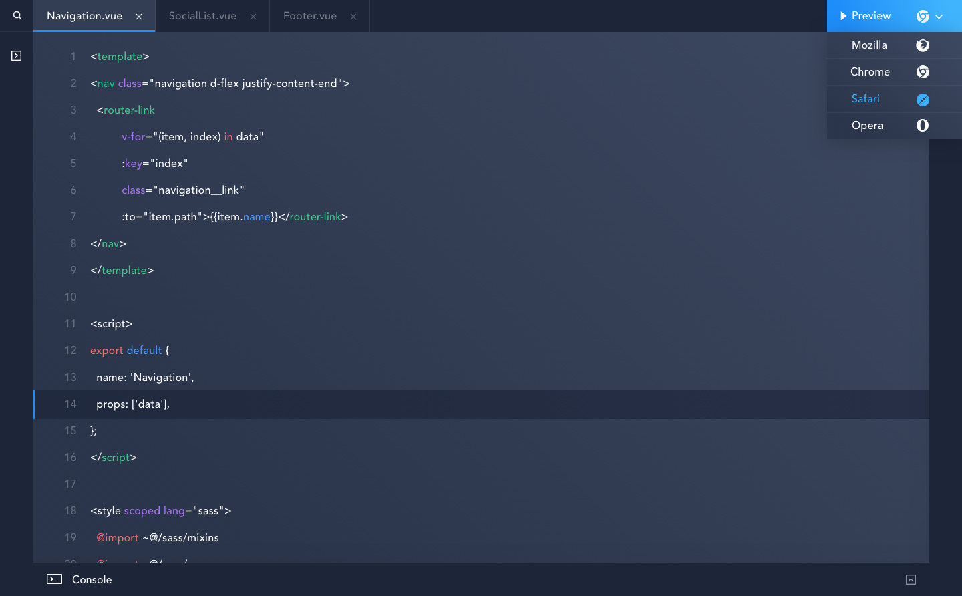This screenshot has width=962, height=596.
Task: Close the Footer.vue tab
Action: coord(353,17)
